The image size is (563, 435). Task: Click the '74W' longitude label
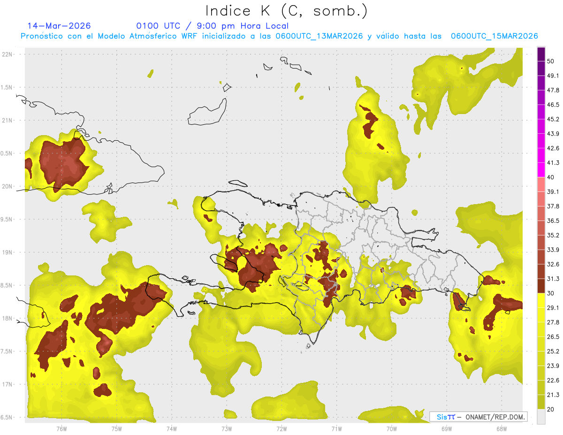tap(172, 429)
